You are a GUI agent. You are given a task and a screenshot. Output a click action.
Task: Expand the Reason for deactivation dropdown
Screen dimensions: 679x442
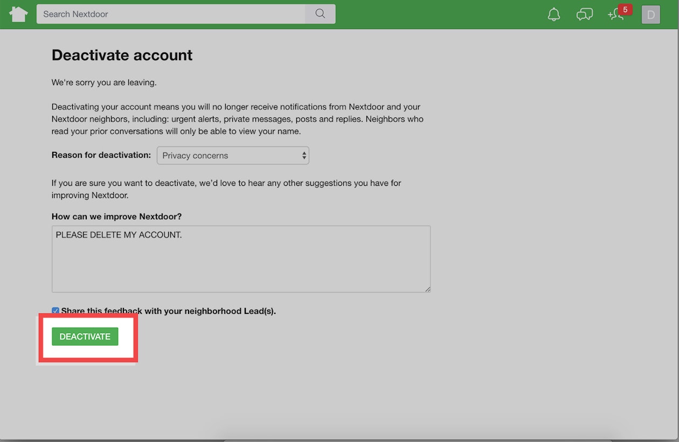[233, 156]
